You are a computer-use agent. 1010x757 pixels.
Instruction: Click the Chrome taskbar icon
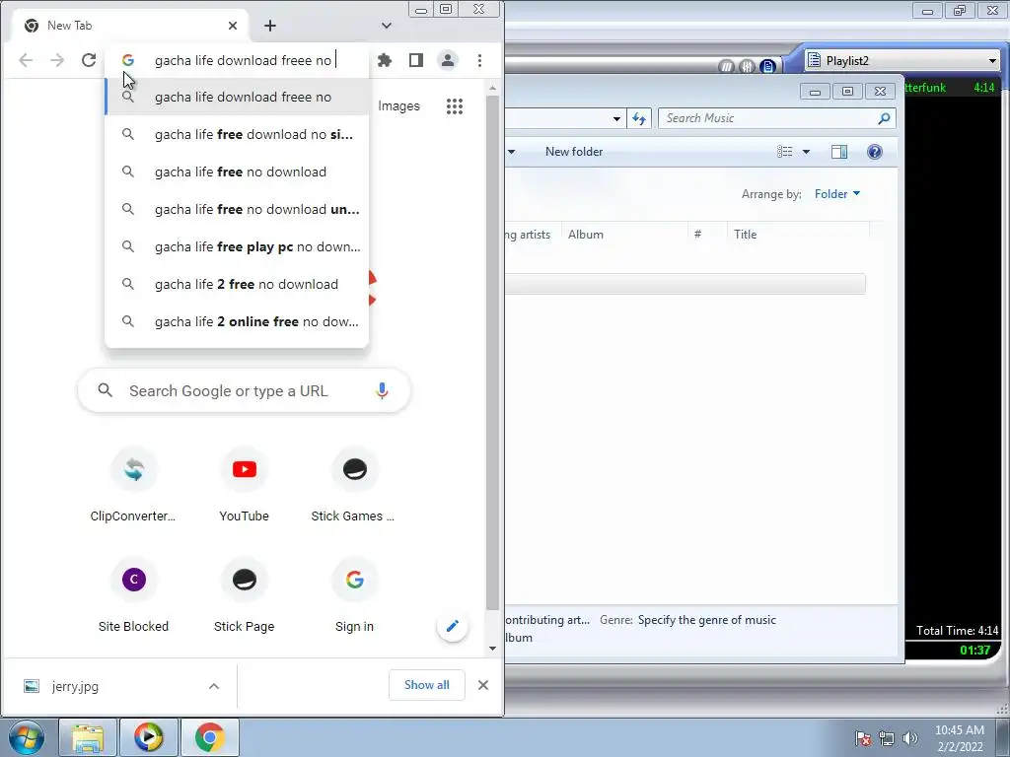click(x=210, y=737)
